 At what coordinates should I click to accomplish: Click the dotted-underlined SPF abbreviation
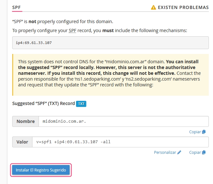[x=72, y=31]
